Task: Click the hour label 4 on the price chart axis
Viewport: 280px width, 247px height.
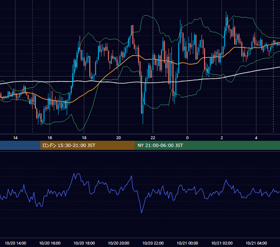Action: [256, 138]
